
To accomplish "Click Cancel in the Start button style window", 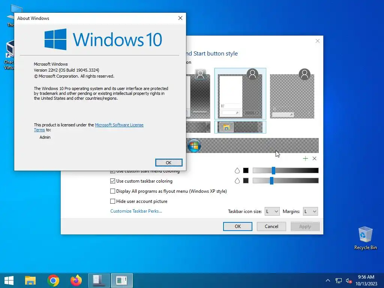I will [271, 226].
